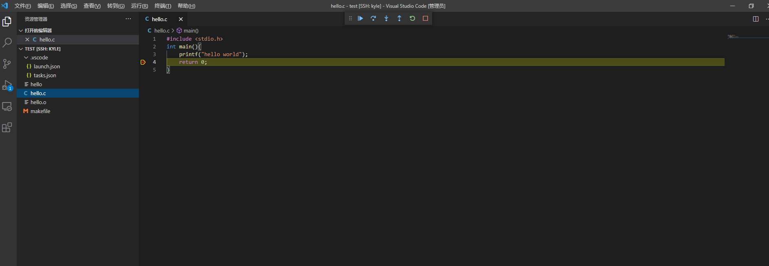The width and height of the screenshot is (769, 266).
Task: Open the 运行(R) menu
Action: [139, 6]
